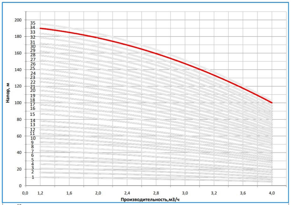This screenshot has width=291, height=205.
Task: Select the curve label 24
Action: tap(33, 73)
